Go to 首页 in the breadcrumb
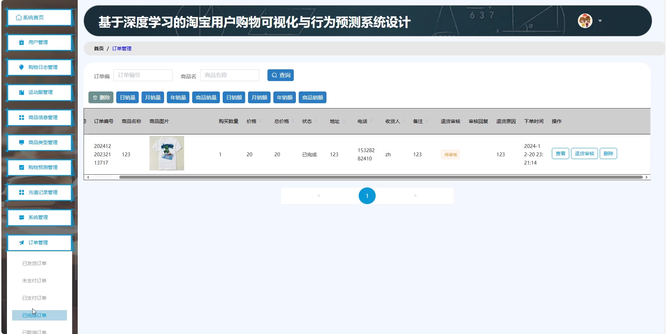 [x=99, y=49]
